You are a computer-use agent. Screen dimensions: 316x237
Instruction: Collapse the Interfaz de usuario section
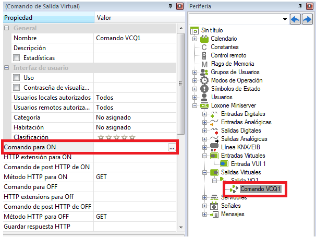(x=7, y=68)
